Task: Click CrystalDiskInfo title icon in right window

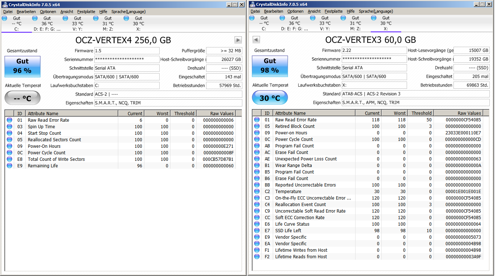Action: 252,4
